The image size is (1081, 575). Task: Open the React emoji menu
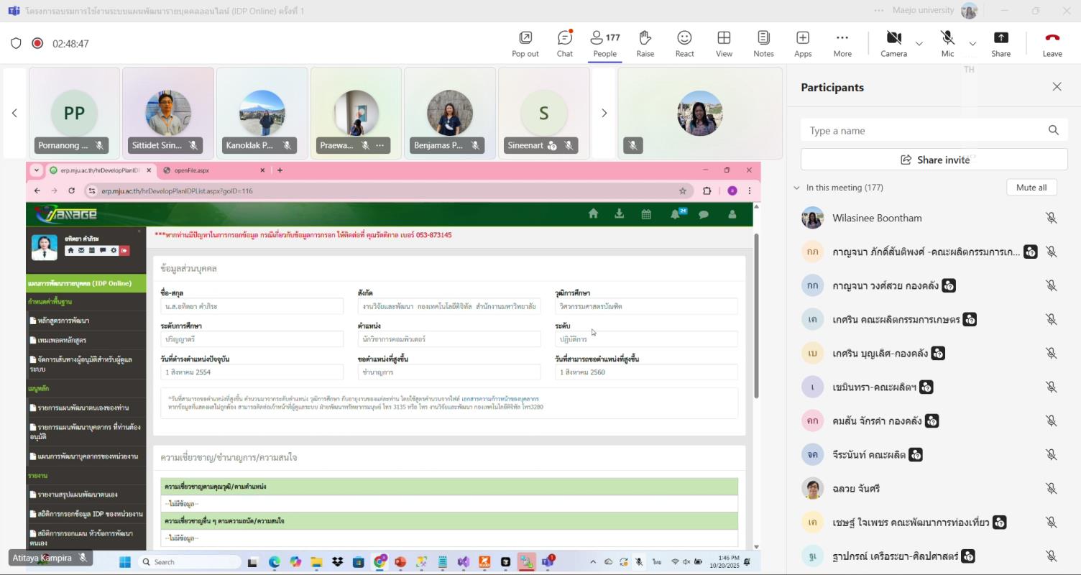tap(684, 43)
